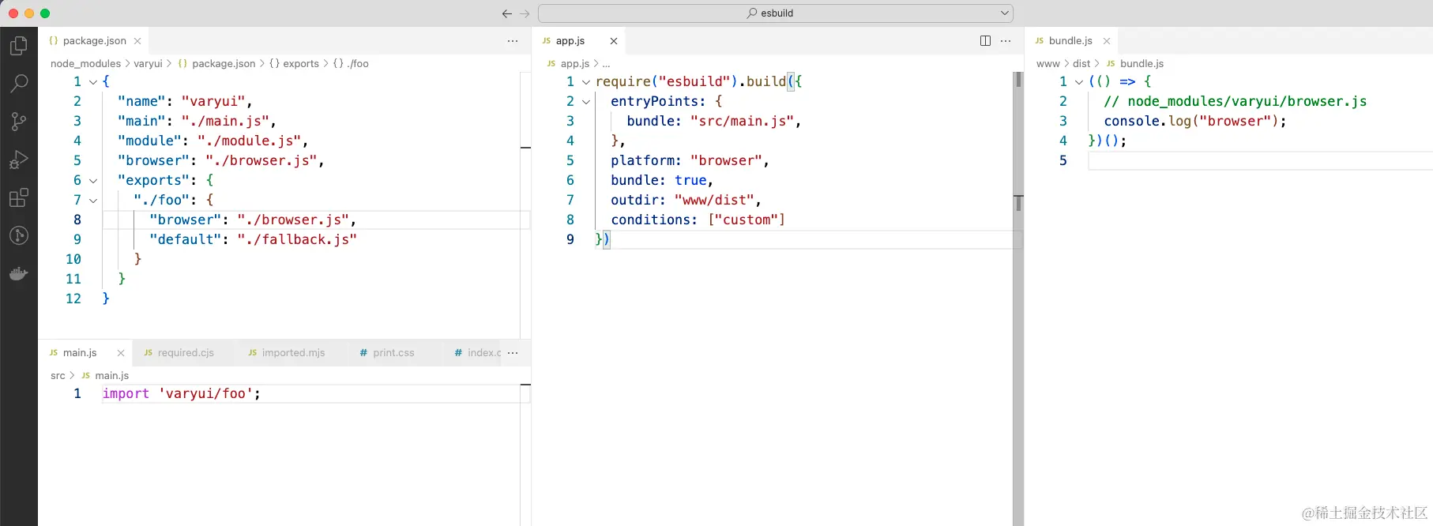Viewport: 1433px width, 526px height.
Task: Click console.log("browser") in bundle.js
Action: pyautogui.click(x=1195, y=121)
